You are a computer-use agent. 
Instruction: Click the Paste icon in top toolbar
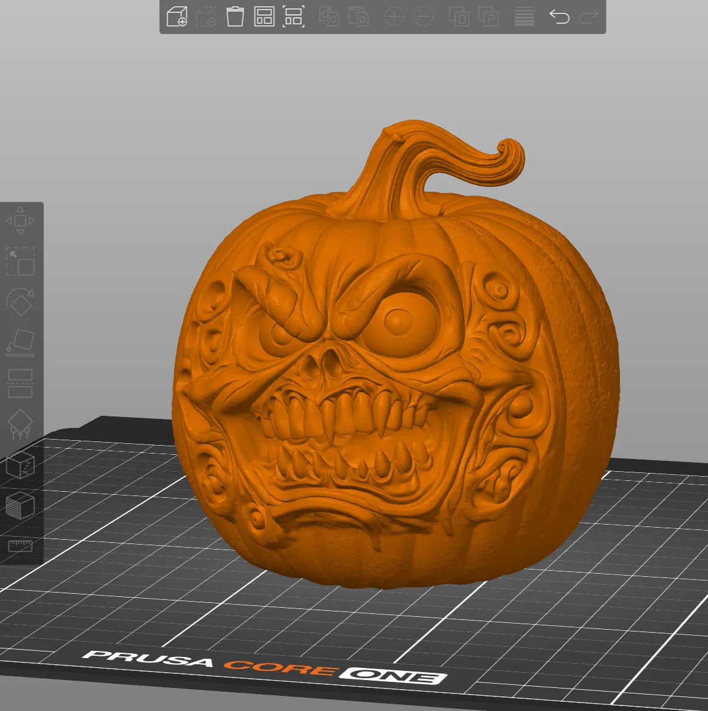click(358, 17)
